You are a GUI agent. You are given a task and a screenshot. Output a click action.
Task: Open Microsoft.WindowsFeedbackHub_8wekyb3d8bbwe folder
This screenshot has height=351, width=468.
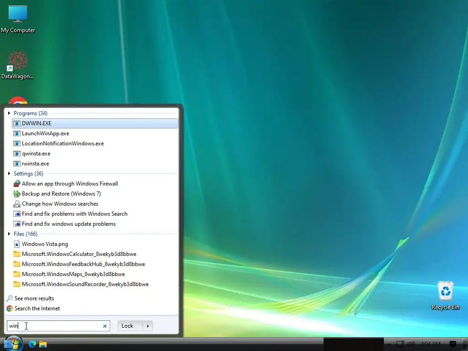95,264
